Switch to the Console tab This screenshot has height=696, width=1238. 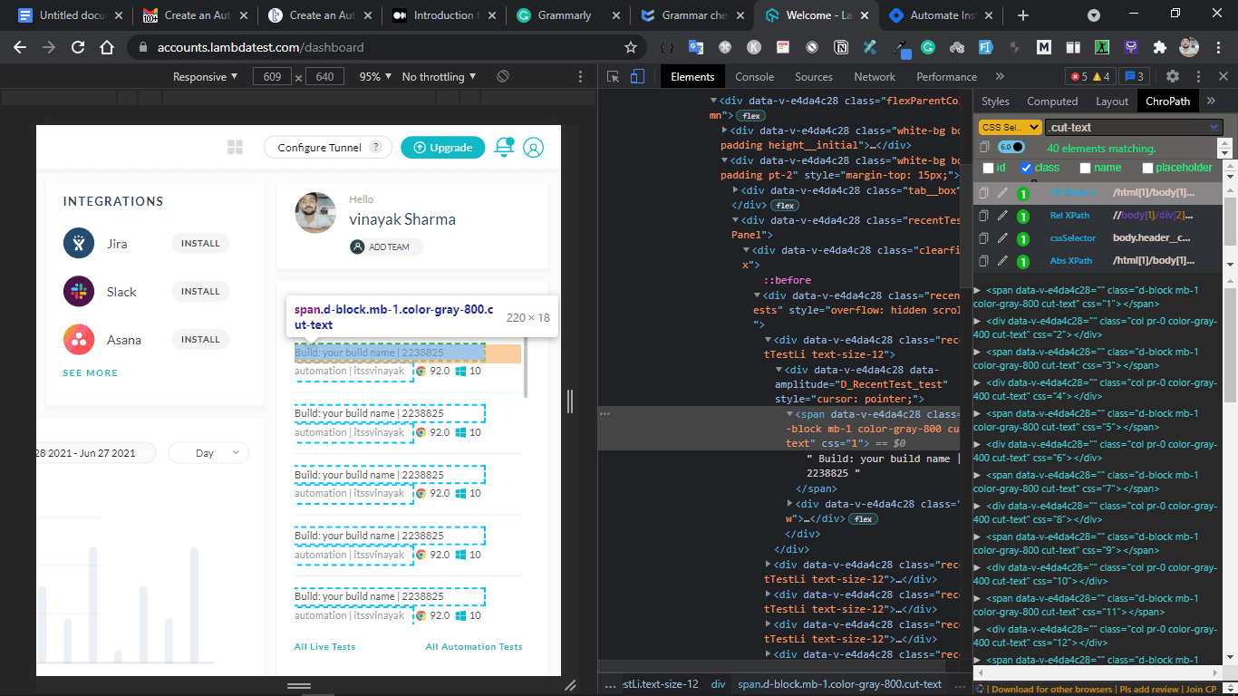754,77
